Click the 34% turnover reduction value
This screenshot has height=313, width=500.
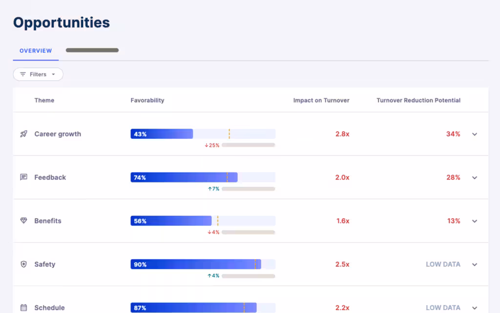[453, 134]
